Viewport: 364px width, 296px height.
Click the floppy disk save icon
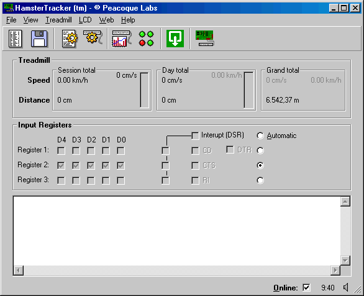[39, 39]
